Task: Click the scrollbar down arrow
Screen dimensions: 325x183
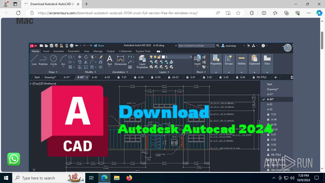Action: tap(322, 169)
